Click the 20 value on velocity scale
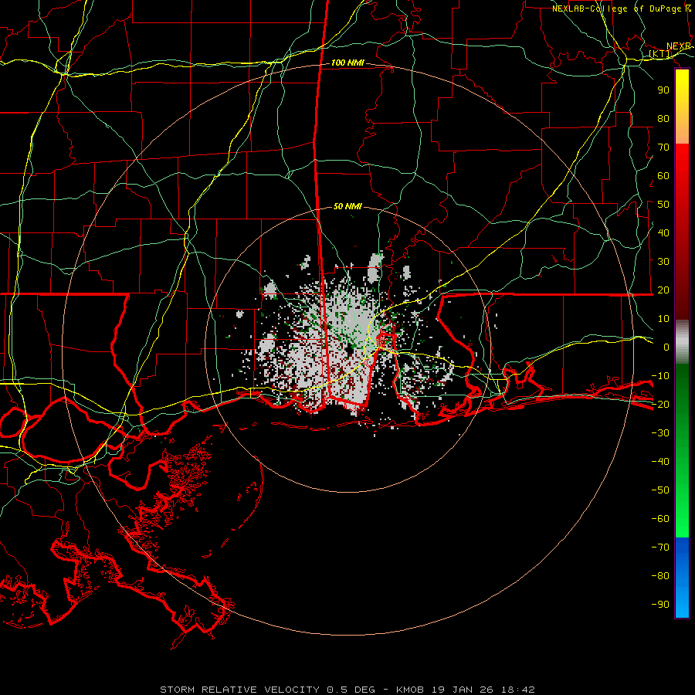 click(663, 290)
